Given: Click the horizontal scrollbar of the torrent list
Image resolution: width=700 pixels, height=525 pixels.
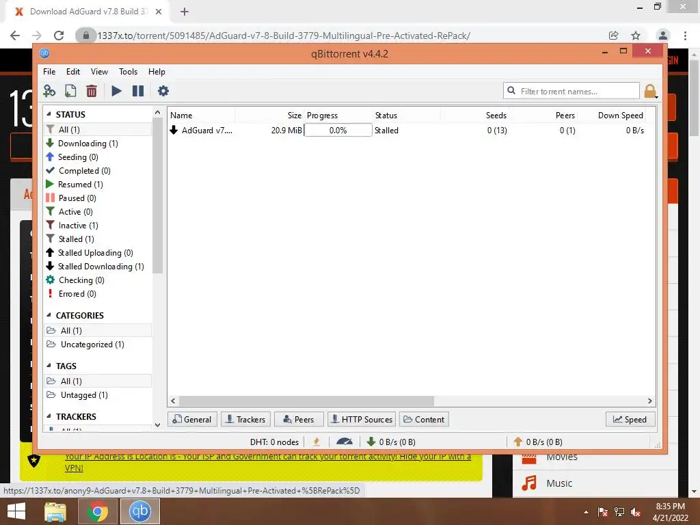Looking at the screenshot, I should [x=306, y=401].
